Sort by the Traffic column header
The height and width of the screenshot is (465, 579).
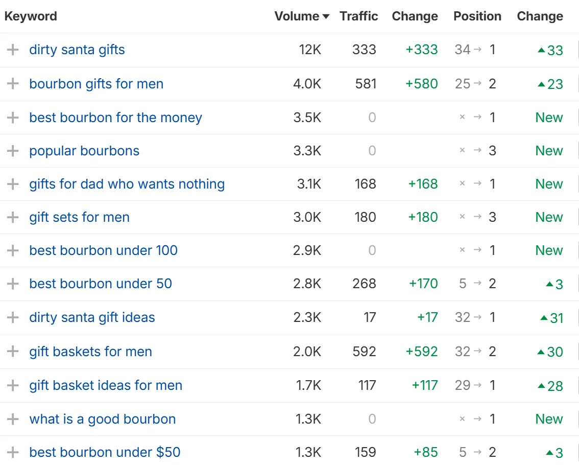pyautogui.click(x=358, y=16)
